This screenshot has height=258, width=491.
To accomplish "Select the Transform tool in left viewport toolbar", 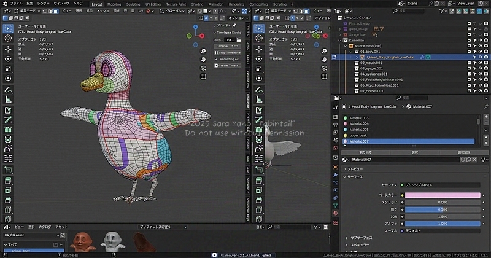I will (8, 79).
